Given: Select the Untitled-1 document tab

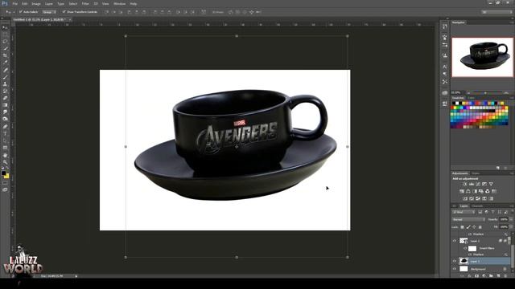Looking at the screenshot, I should tap(41, 19).
